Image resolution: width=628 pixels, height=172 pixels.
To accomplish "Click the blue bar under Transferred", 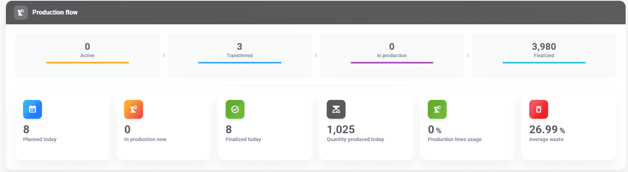I will click(240, 63).
